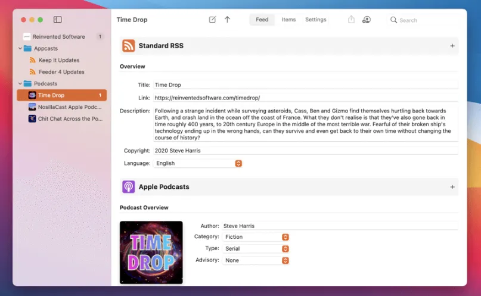Click the Copyright field 2020 Steve Harris
Screen dimensions: 481x296
[x=306, y=151]
